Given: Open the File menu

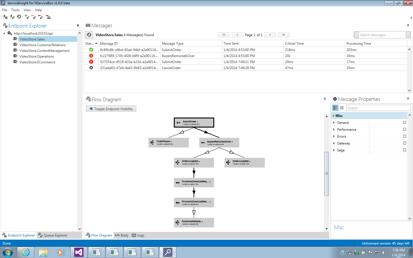Looking at the screenshot, I should (5, 10).
